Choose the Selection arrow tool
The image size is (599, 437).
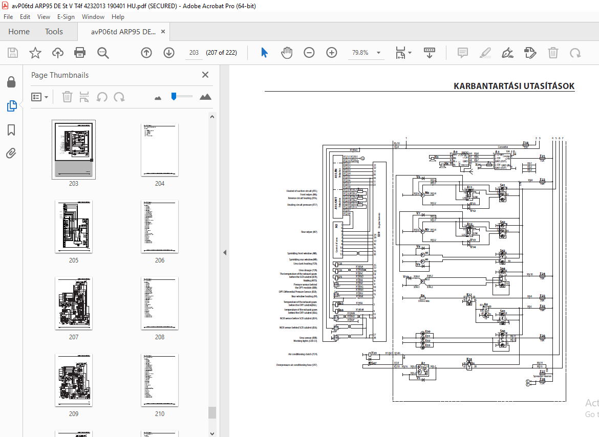click(264, 53)
